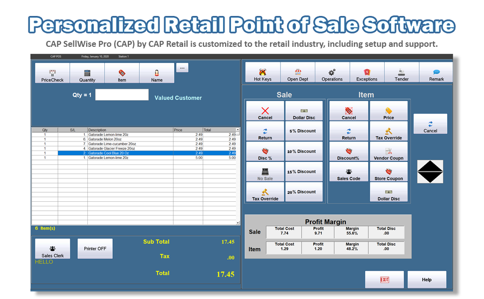
Task: Apply the 10% Discount to sale
Action: coord(304,151)
